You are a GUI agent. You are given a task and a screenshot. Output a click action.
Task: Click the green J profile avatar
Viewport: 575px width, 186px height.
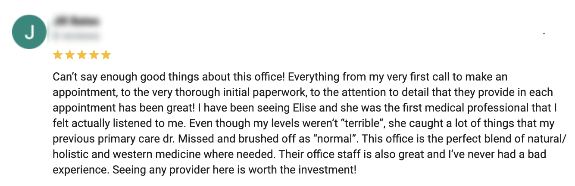click(x=29, y=31)
